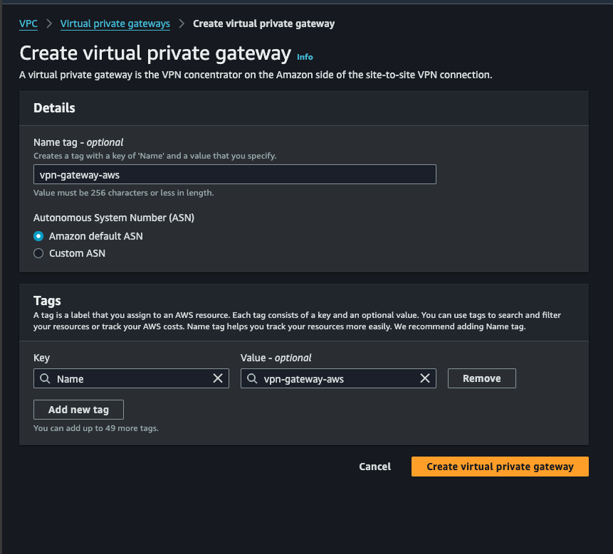Viewport: 613px width, 554px height.
Task: Cancel the gateway creation
Action: 374,467
